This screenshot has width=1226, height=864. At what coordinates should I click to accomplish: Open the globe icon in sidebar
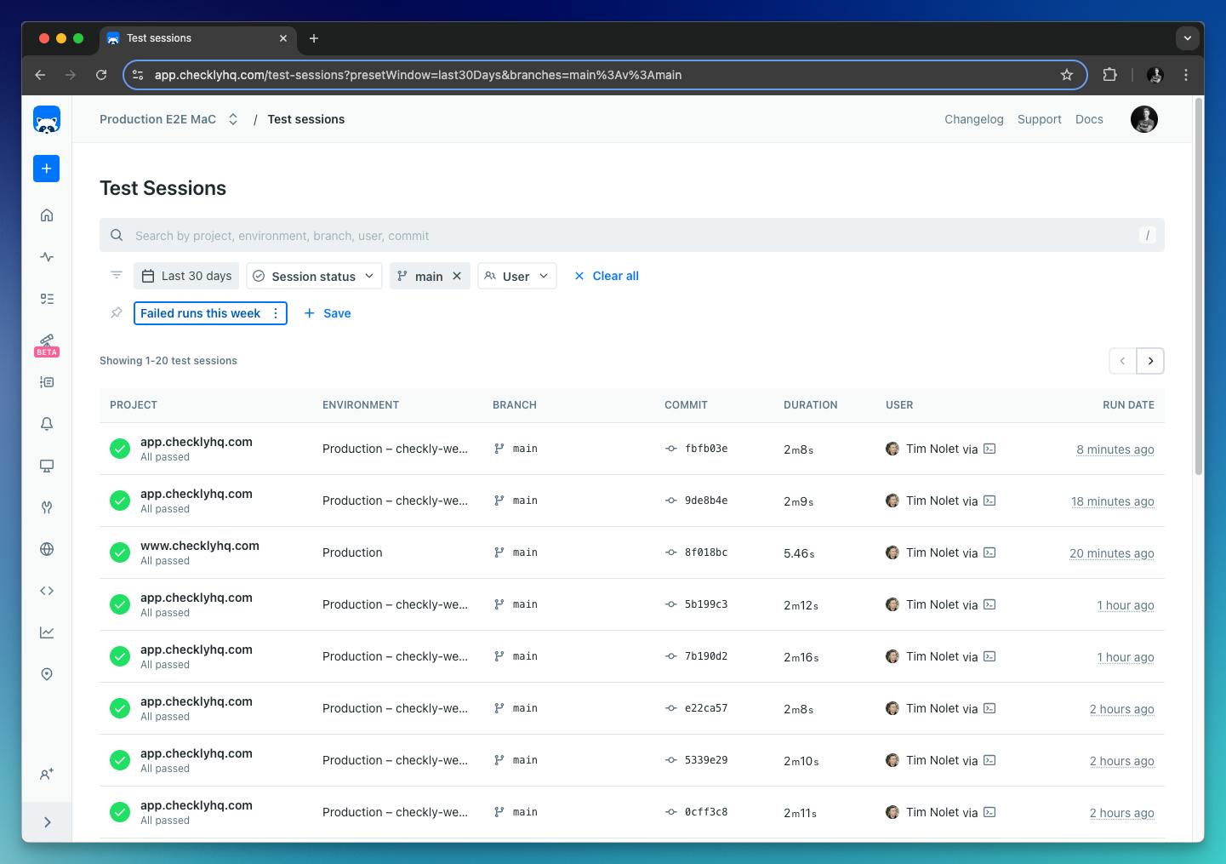tap(47, 549)
